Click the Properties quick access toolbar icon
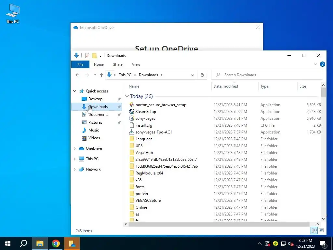The width and height of the screenshot is (333, 250). click(x=87, y=56)
